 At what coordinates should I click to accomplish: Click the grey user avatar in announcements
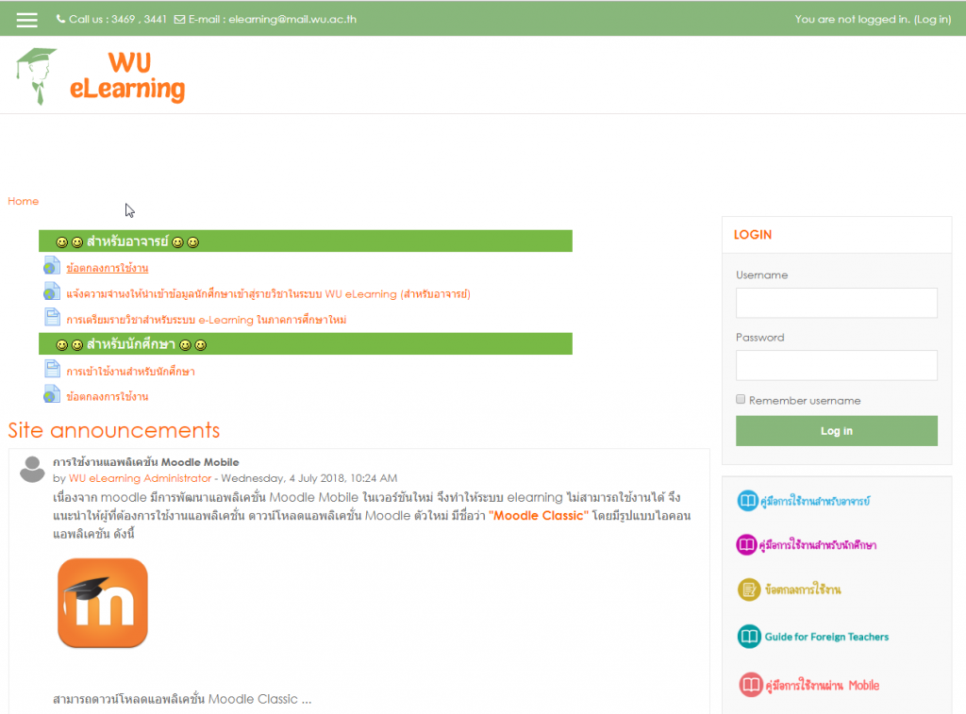pyautogui.click(x=32, y=469)
